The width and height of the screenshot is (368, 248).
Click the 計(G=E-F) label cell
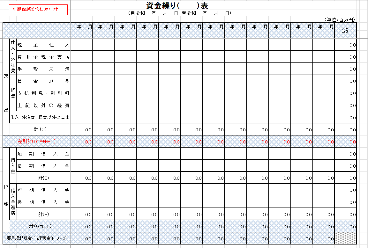click(40, 226)
